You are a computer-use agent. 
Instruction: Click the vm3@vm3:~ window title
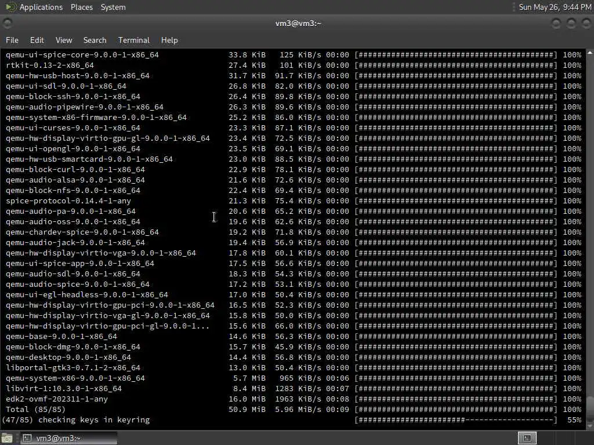[298, 23]
